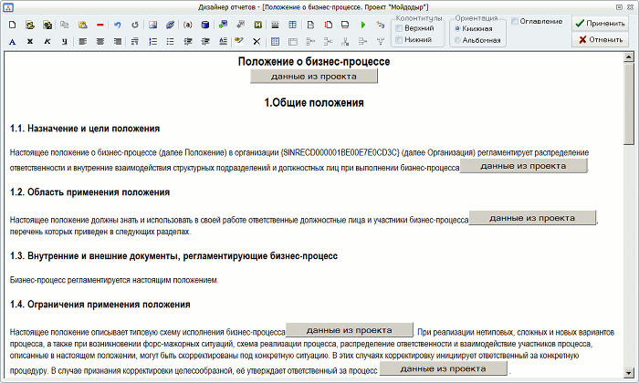Click scrollbar down arrow

(629, 373)
